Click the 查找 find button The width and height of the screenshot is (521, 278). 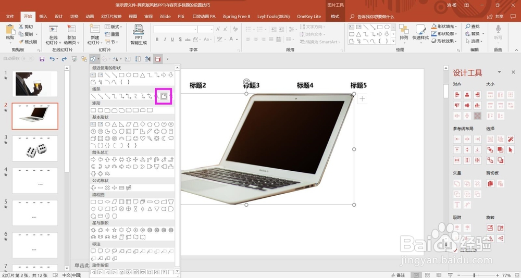pos(473,26)
